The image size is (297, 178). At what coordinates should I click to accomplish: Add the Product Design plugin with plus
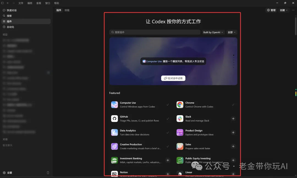click(x=233, y=132)
